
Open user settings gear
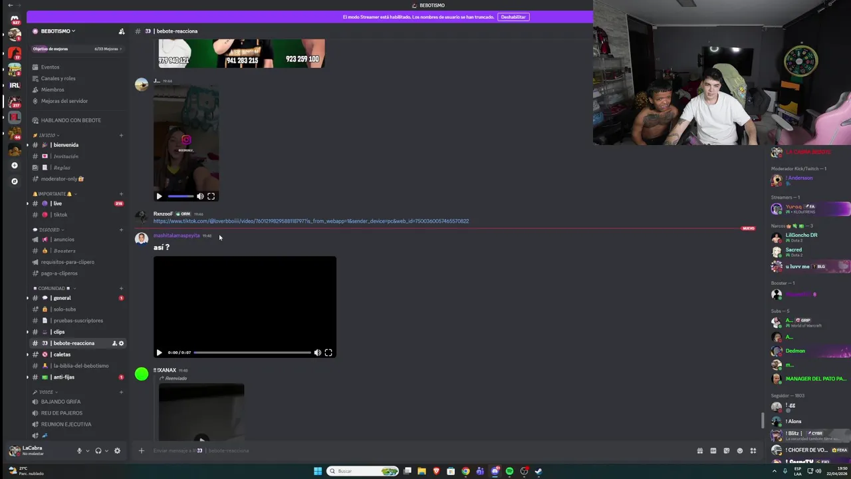pyautogui.click(x=117, y=450)
